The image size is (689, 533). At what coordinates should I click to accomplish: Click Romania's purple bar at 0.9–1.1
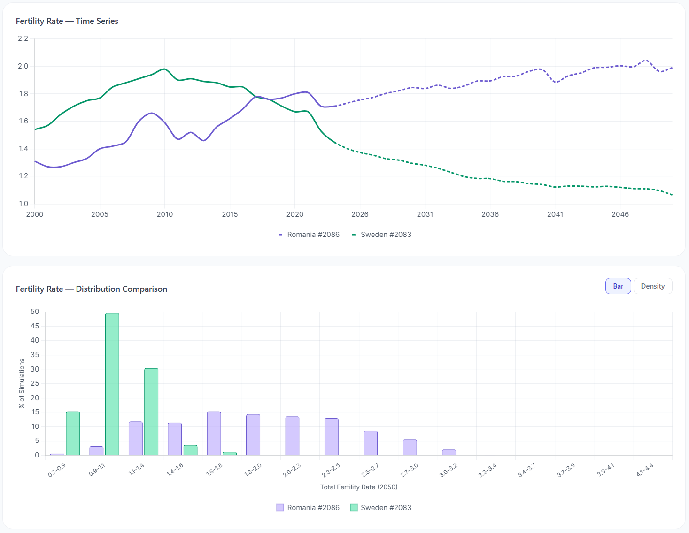96,451
